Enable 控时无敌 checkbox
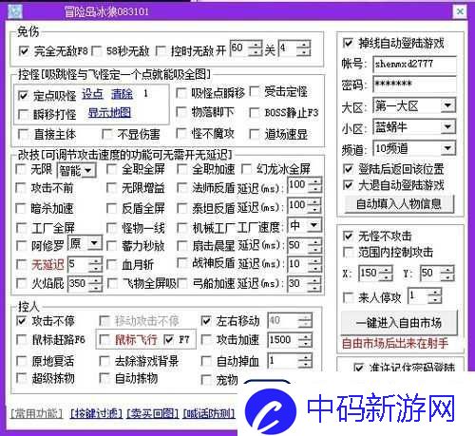The image size is (475, 436). pos(161,50)
